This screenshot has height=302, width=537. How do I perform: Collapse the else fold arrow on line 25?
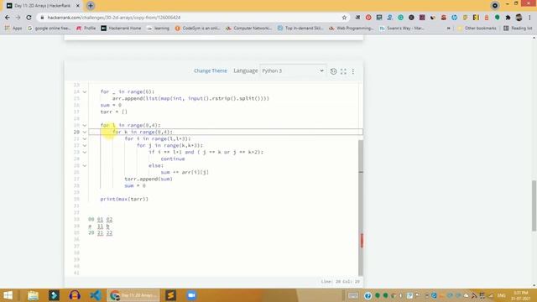click(85, 166)
